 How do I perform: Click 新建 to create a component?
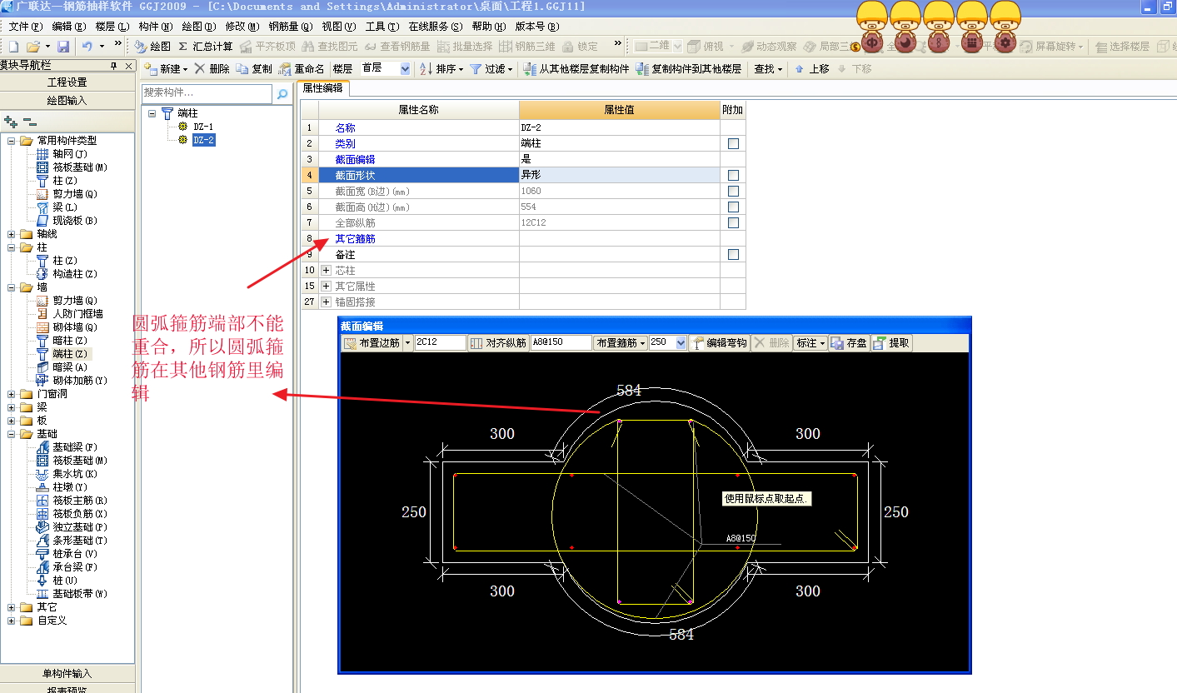pos(166,69)
